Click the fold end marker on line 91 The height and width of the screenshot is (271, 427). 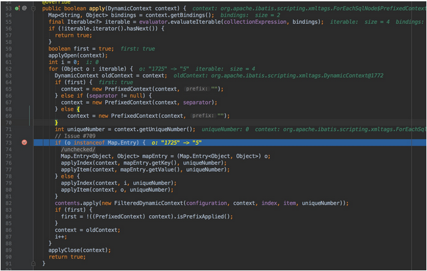32,263
